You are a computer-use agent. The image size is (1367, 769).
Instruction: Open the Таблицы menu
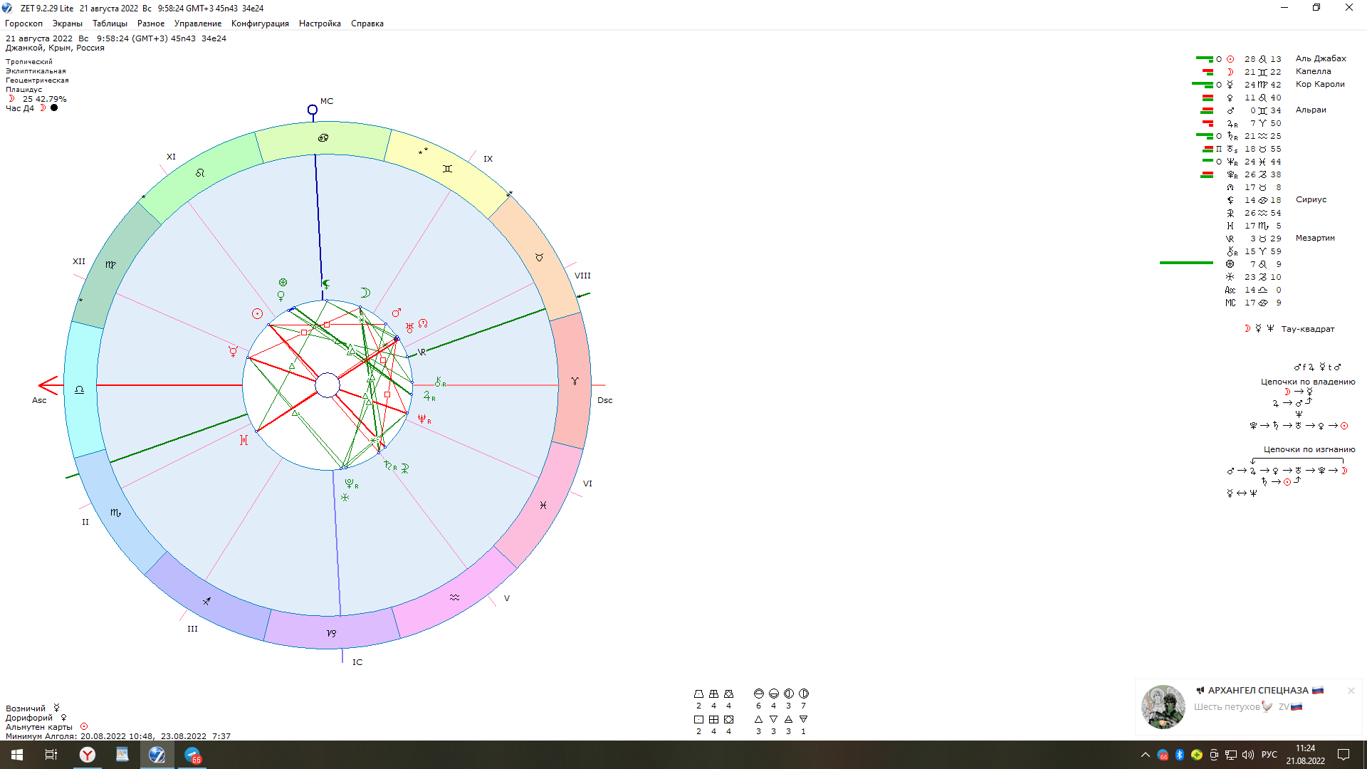(x=110, y=23)
